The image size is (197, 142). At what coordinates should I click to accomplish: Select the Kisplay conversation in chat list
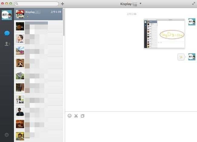(x=38, y=14)
